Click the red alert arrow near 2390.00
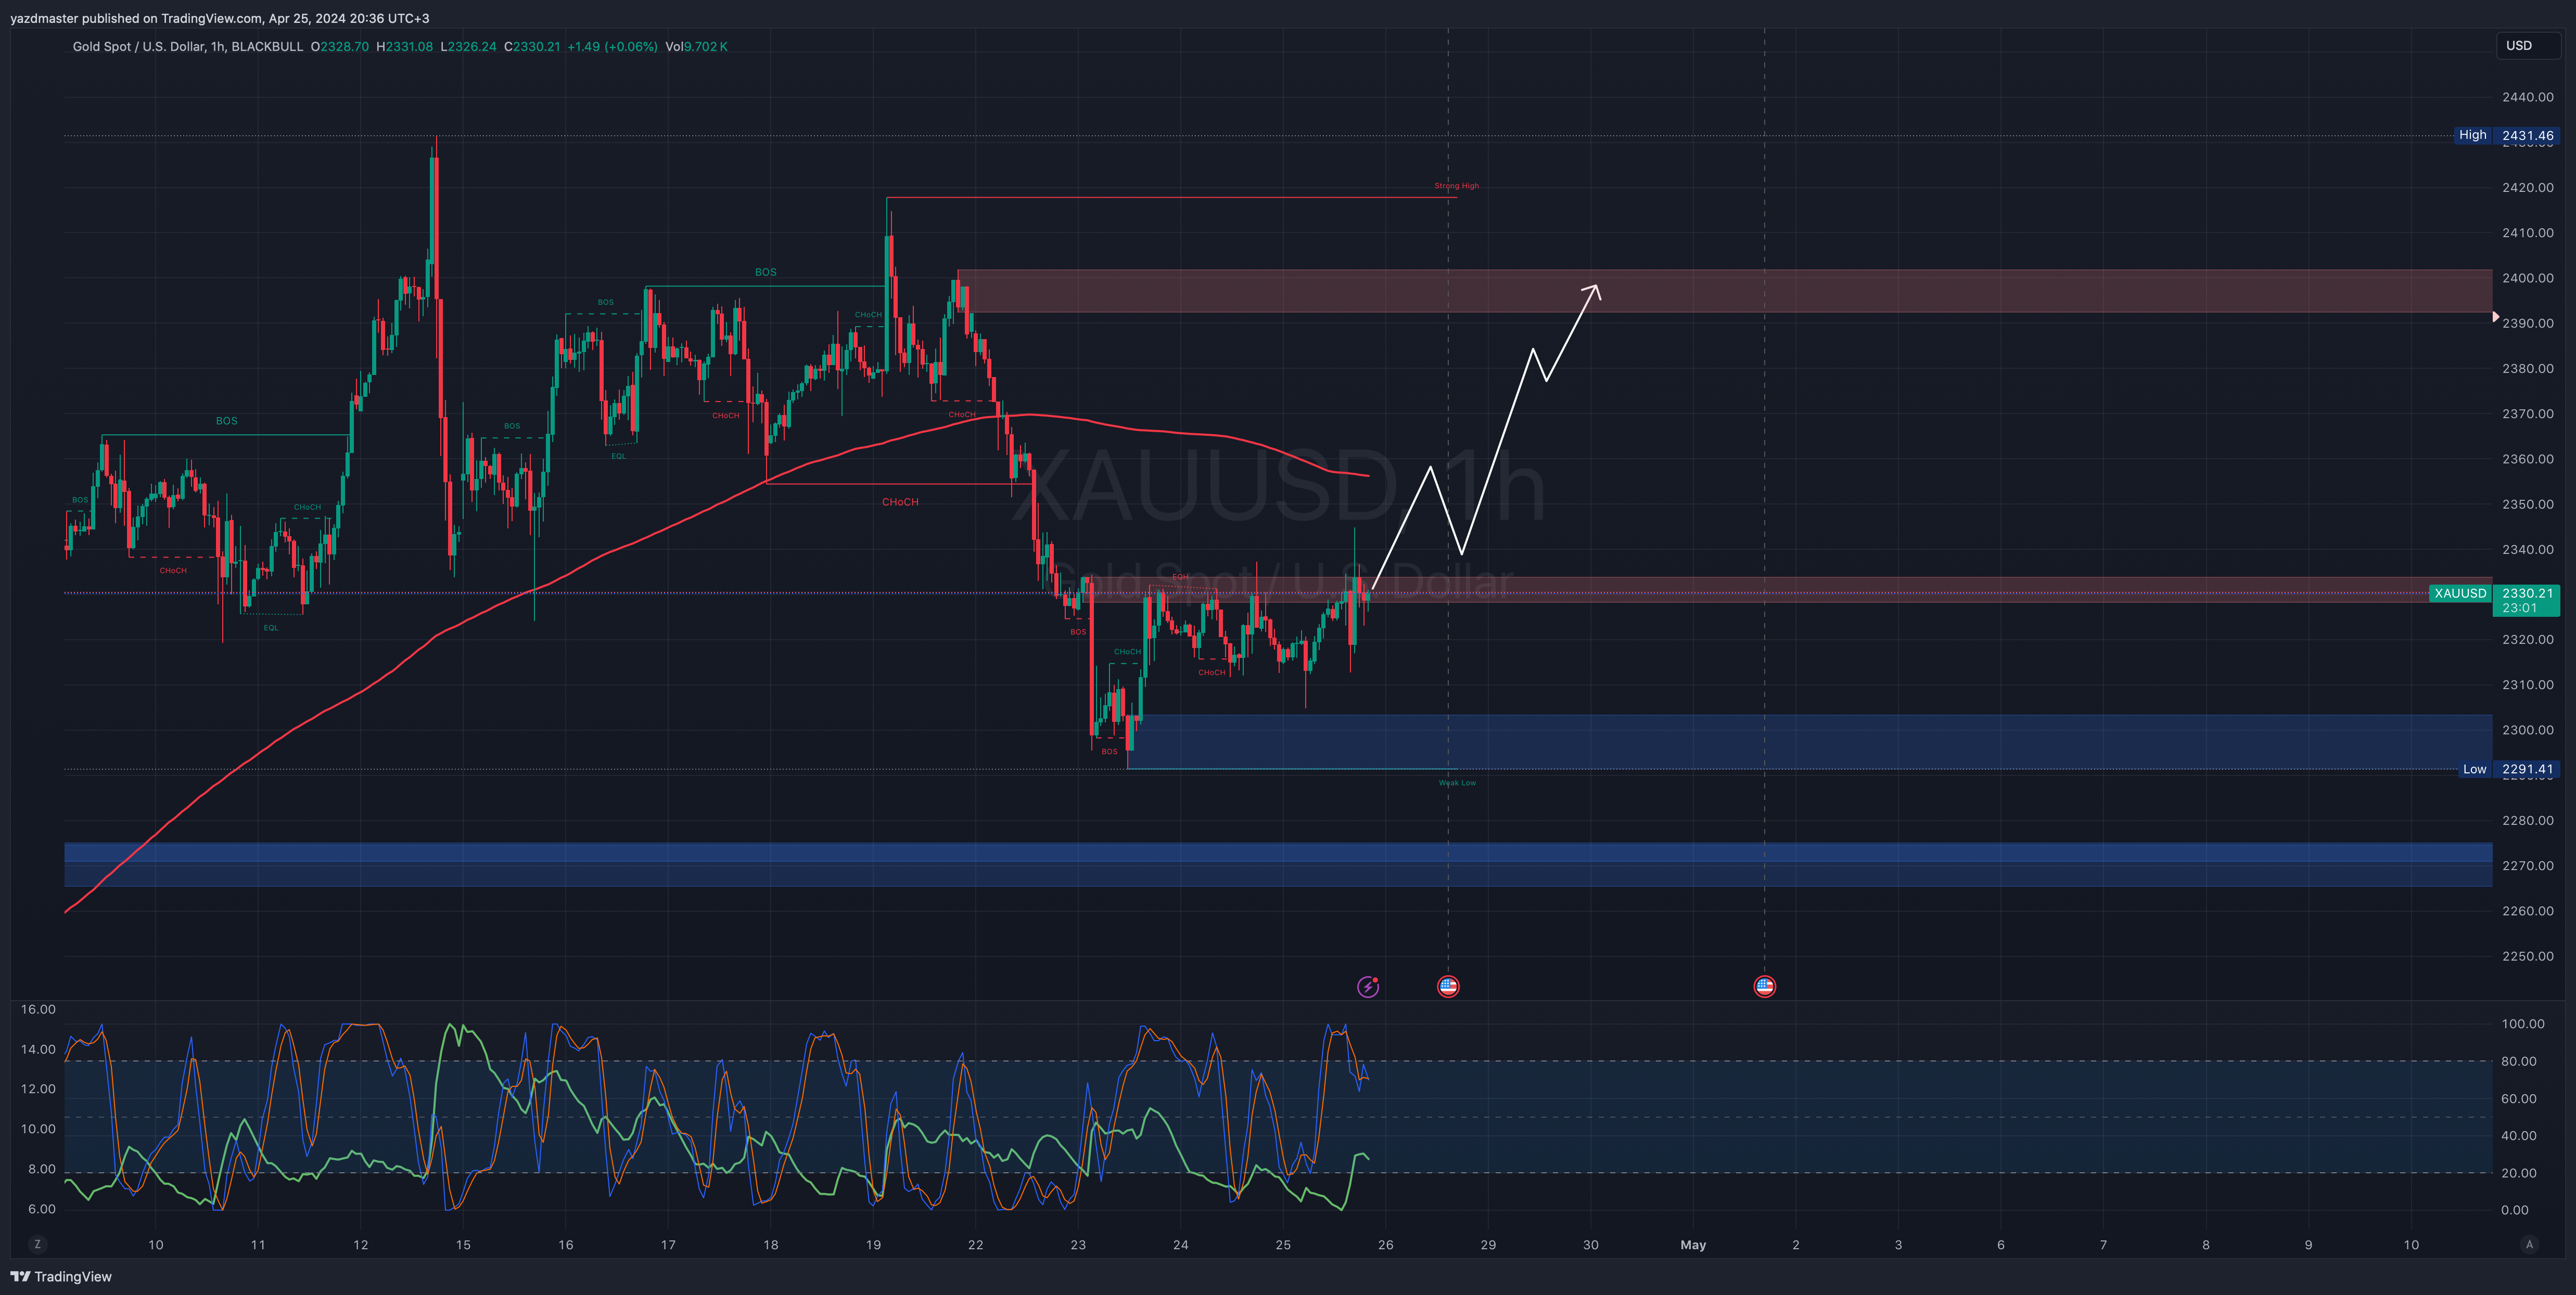 pos(2496,317)
